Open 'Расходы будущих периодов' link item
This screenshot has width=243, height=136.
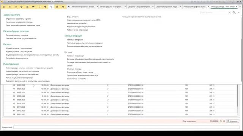(17, 35)
